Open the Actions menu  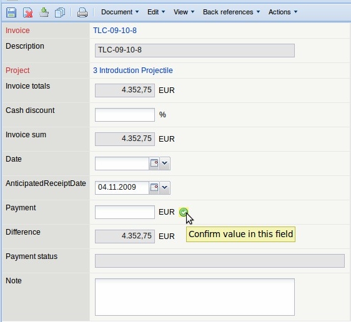coord(283,12)
